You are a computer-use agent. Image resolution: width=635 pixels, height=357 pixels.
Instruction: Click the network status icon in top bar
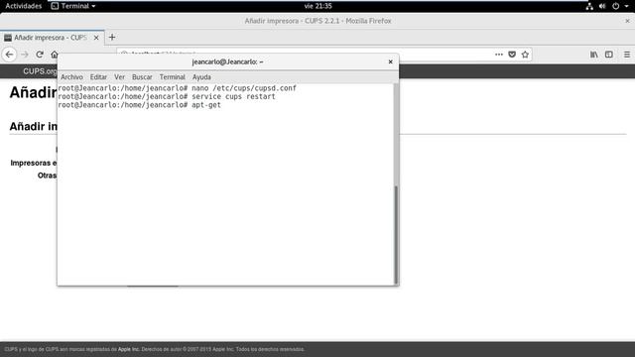click(x=589, y=6)
